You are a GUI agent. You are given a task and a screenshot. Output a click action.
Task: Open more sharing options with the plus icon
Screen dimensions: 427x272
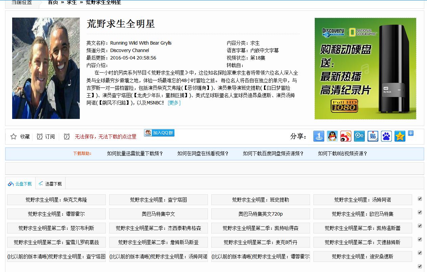coord(410,134)
